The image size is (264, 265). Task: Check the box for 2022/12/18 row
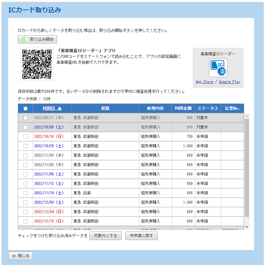25,221
